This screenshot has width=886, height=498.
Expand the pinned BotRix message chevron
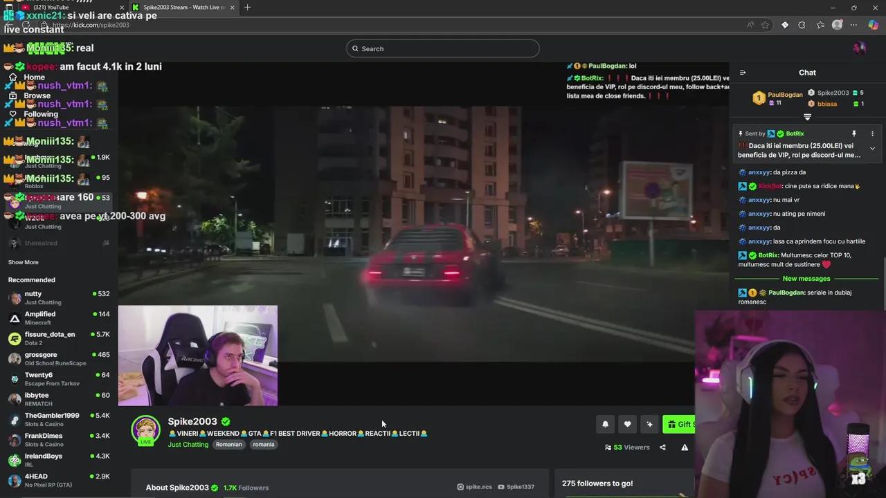pos(872,149)
